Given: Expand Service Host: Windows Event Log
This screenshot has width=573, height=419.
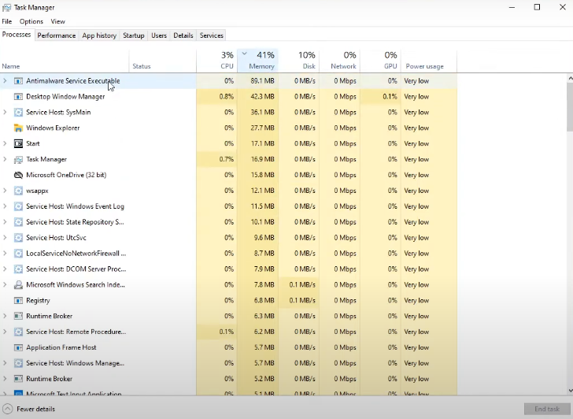Looking at the screenshot, I should click(x=5, y=206).
